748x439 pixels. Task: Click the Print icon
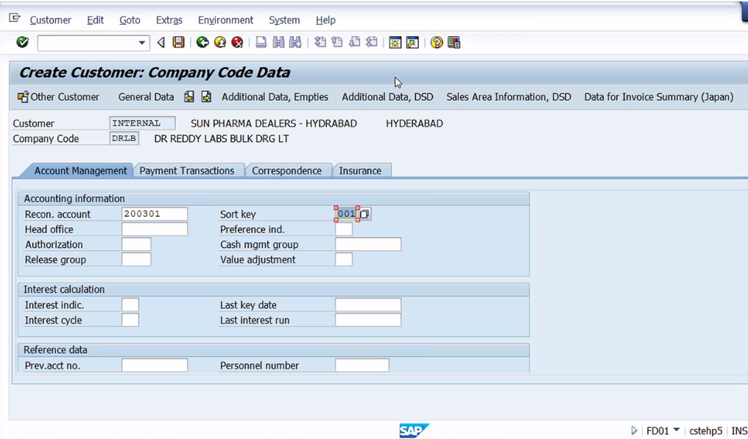click(x=261, y=43)
